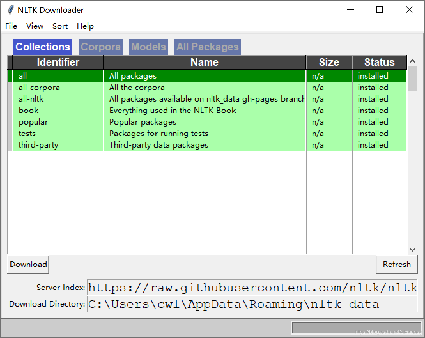425x338 pixels.
Task: Open the Help menu
Action: (85, 26)
